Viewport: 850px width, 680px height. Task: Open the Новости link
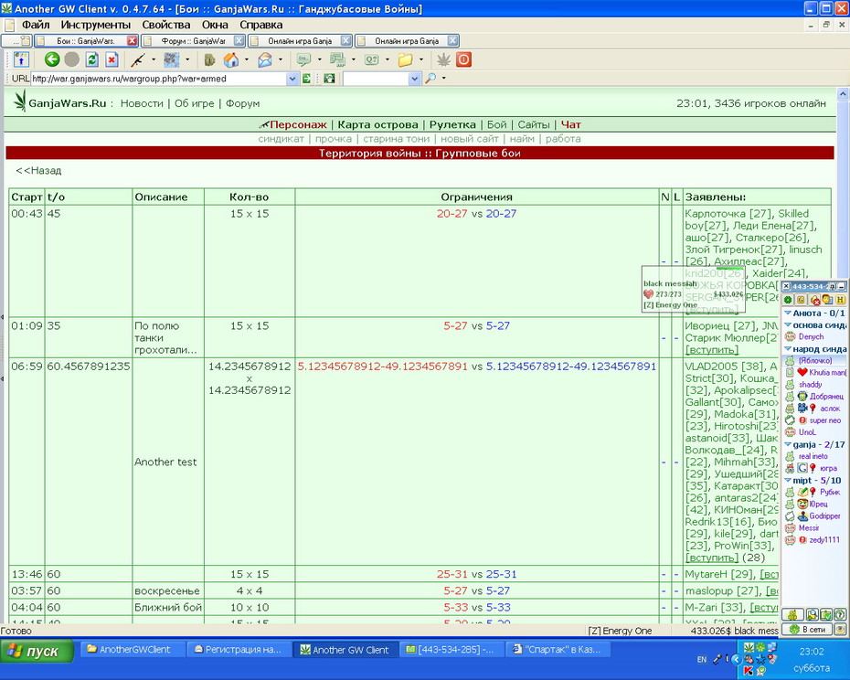point(142,103)
